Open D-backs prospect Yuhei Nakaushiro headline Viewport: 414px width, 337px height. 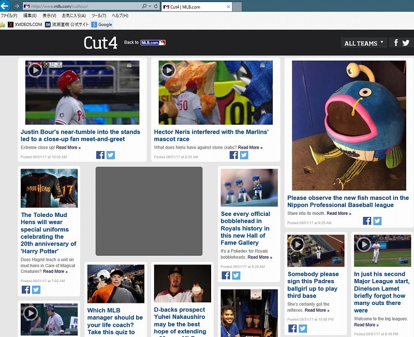click(x=180, y=321)
